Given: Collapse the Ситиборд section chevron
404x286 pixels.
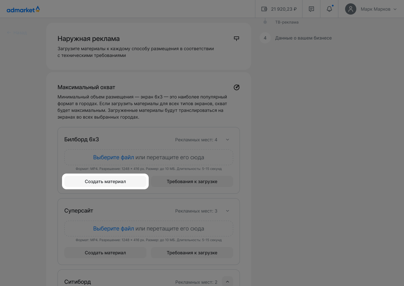Looking at the screenshot, I should pyautogui.click(x=228, y=282).
